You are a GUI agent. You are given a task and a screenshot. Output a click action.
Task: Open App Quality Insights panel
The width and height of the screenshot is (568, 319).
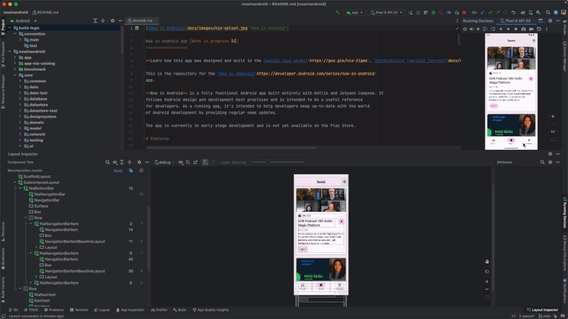coord(211,310)
